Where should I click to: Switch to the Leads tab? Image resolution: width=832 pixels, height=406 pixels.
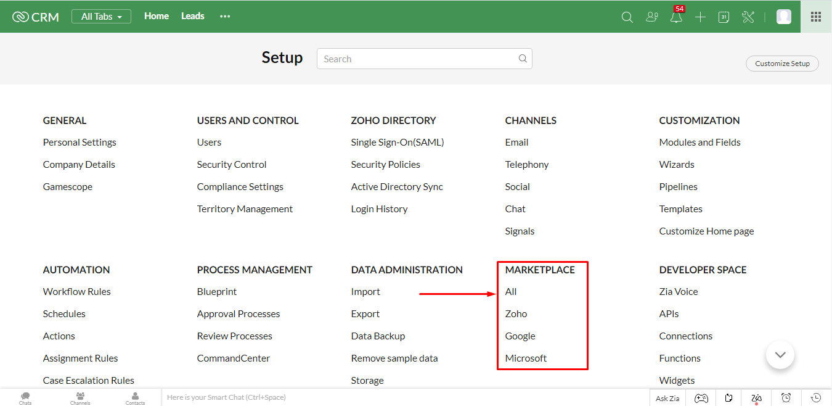coord(193,16)
